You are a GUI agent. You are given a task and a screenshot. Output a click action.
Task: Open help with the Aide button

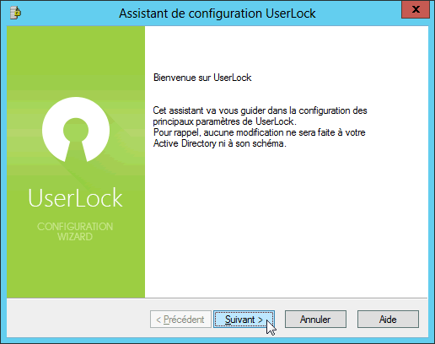pyautogui.click(x=388, y=320)
